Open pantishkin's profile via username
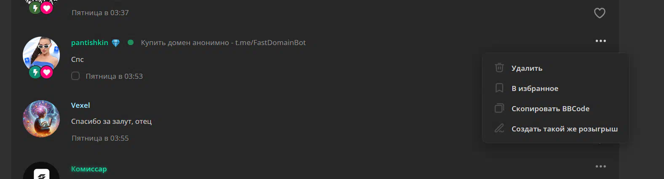Image resolution: width=664 pixels, height=179 pixels. [x=90, y=43]
